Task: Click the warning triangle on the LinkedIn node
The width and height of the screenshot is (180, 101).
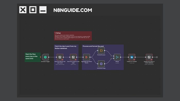Action: click(x=134, y=59)
